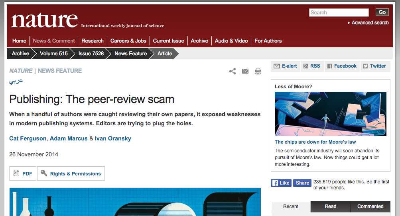Open Archive in main navigation
Viewport: 400px width, 216px height.
(x=199, y=41)
